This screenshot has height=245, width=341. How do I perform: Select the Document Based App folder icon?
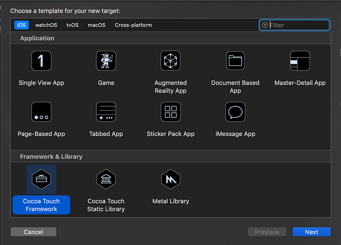[x=235, y=61]
